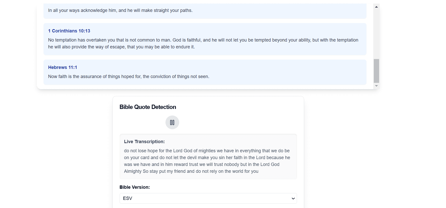Click scrollbar track above the thumb
This screenshot has width=446, height=208.
pyautogui.click(x=376, y=33)
